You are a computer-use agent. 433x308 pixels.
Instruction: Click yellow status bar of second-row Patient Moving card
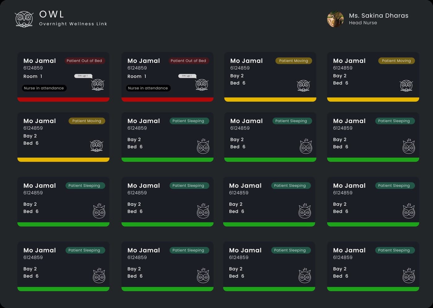coord(63,160)
